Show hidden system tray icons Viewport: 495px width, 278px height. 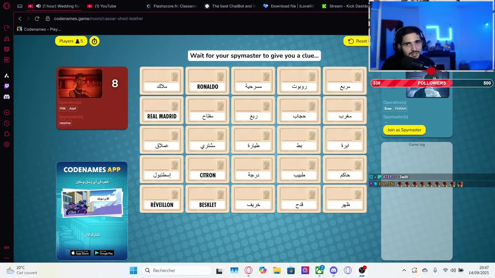pyautogui.click(x=404, y=270)
